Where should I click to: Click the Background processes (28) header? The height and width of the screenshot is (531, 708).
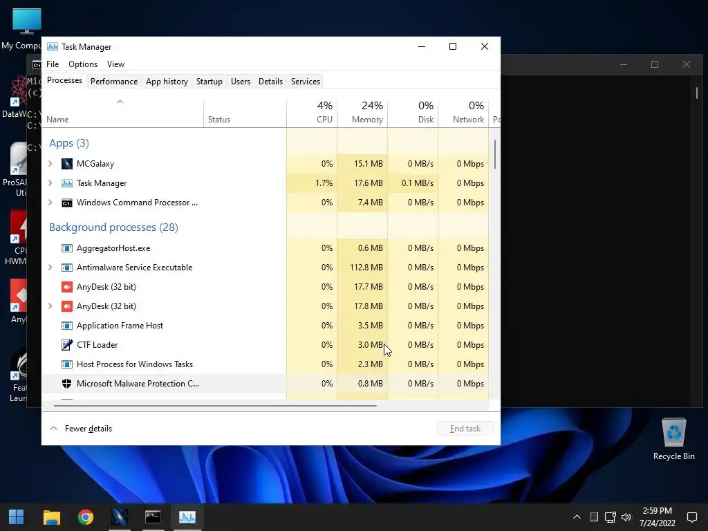tap(114, 227)
